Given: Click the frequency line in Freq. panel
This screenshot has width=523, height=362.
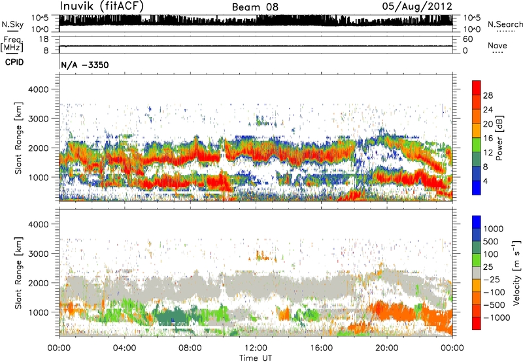Looking at the screenshot, I should [x=256, y=46].
